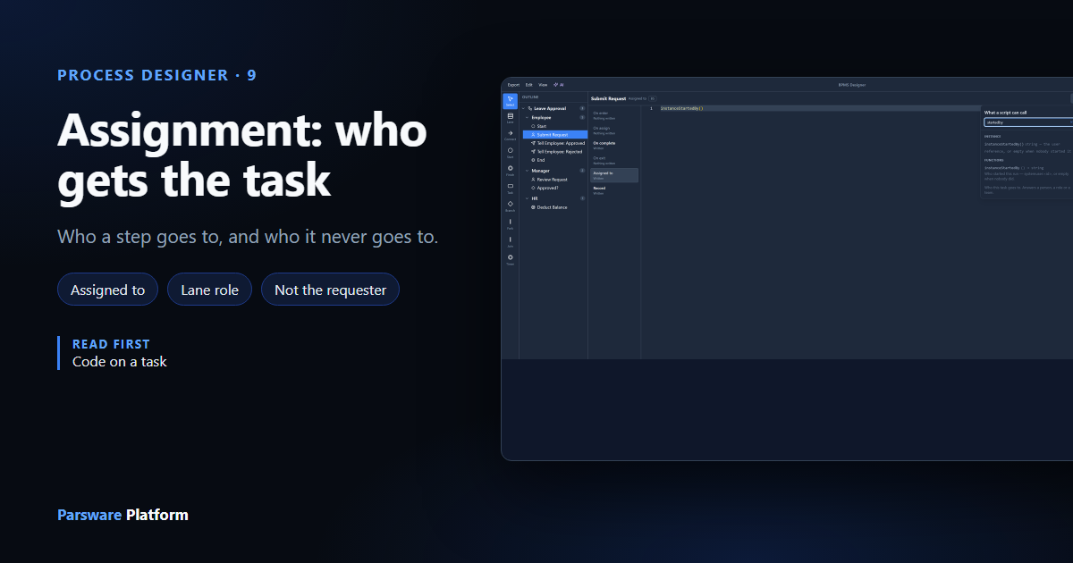The height and width of the screenshot is (563, 1073).
Task: Open the On complete script slot
Action: click(x=614, y=146)
